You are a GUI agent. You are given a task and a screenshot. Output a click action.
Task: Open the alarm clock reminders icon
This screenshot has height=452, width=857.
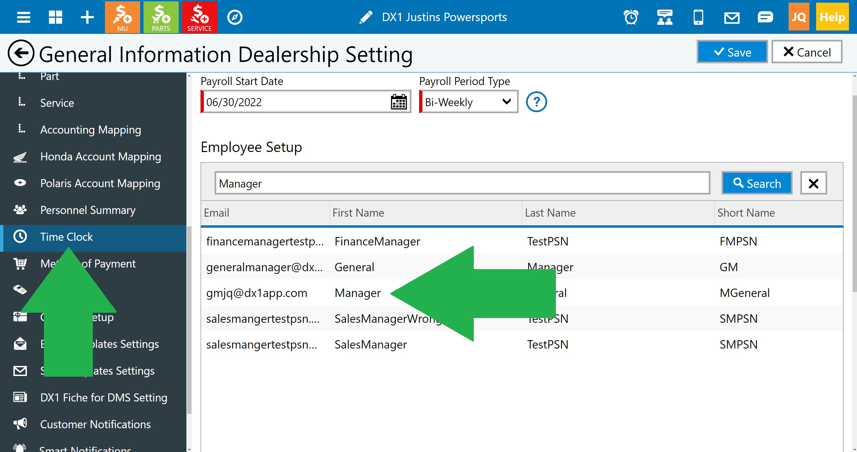coord(631,17)
